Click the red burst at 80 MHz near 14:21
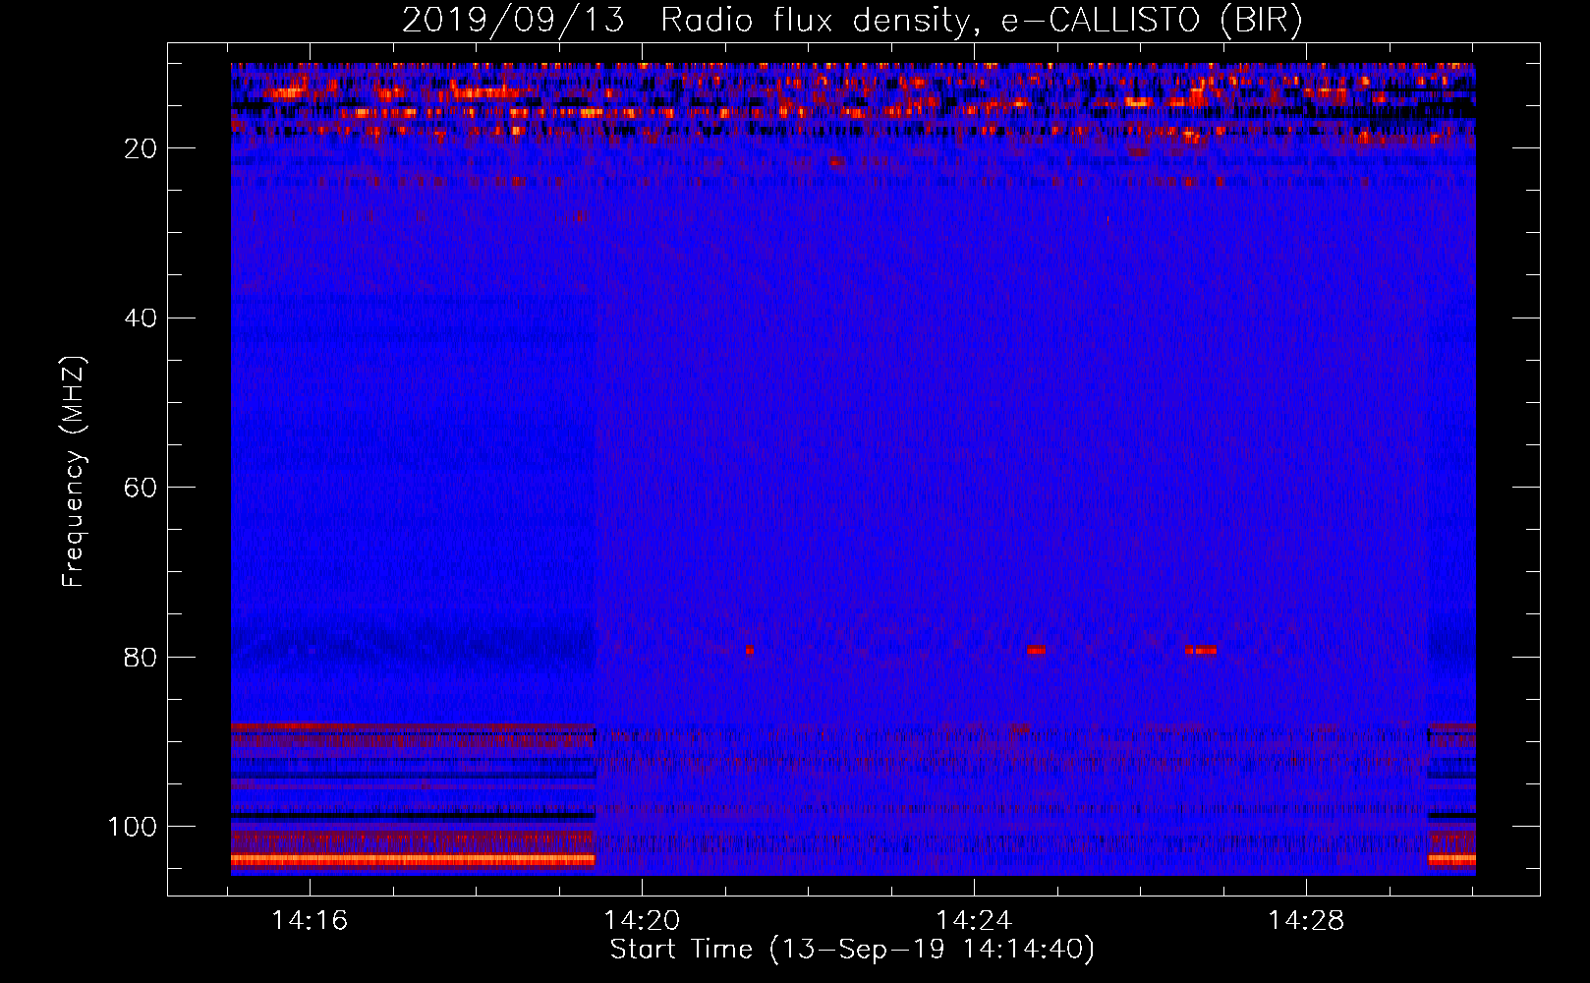This screenshot has width=1590, height=983. pyautogui.click(x=750, y=650)
